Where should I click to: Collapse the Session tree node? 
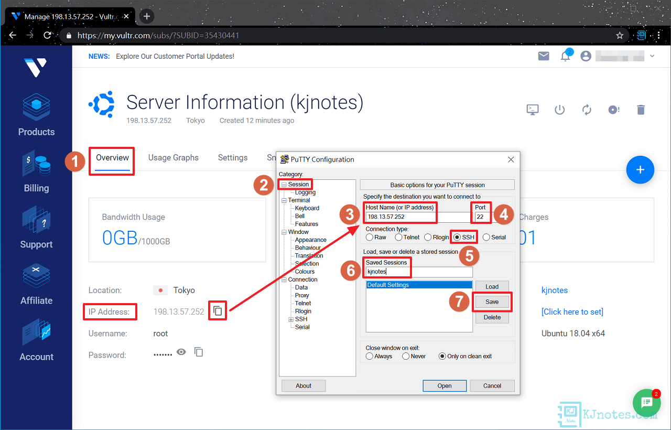coord(284,185)
